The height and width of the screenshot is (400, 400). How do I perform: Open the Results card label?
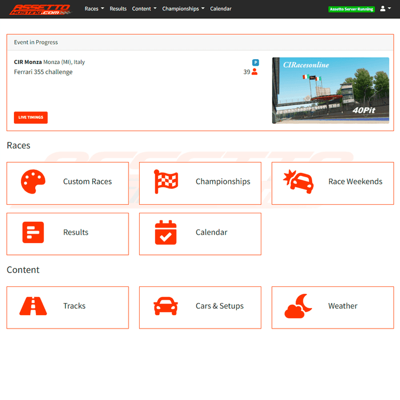tap(76, 232)
